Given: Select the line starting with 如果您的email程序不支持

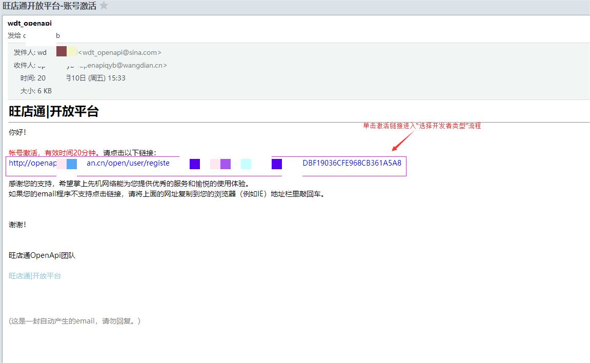Looking at the screenshot, I should click(167, 194).
